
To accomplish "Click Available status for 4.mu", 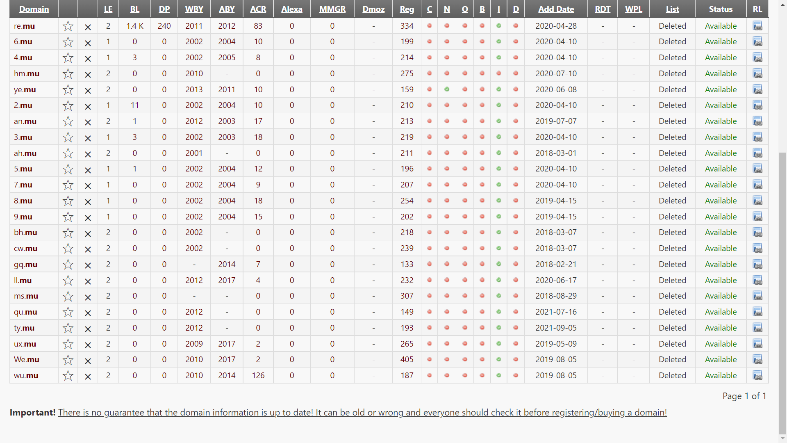I will click(721, 57).
